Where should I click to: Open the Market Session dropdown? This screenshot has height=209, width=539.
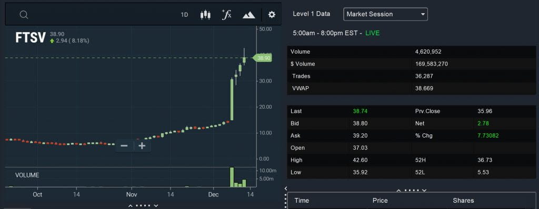click(385, 14)
